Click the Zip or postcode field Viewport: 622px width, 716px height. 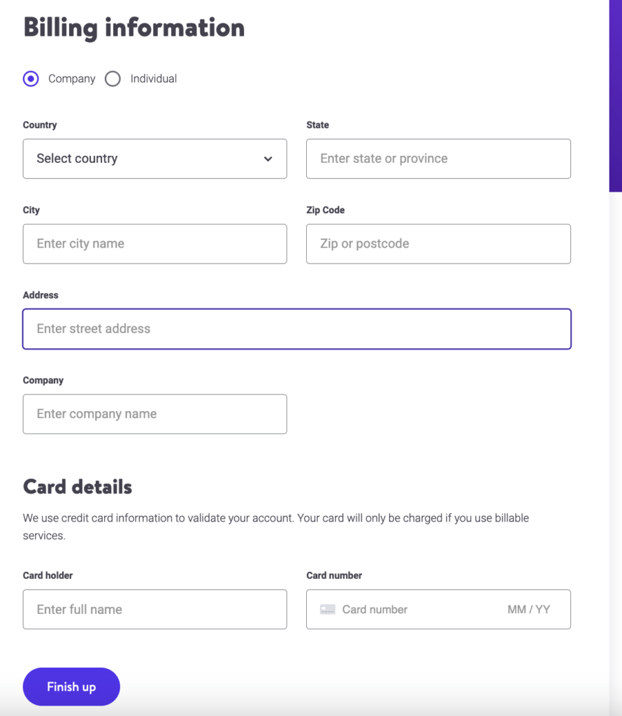438,244
